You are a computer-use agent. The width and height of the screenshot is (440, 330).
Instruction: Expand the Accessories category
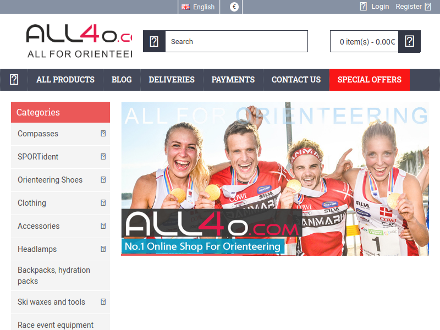[103, 226]
